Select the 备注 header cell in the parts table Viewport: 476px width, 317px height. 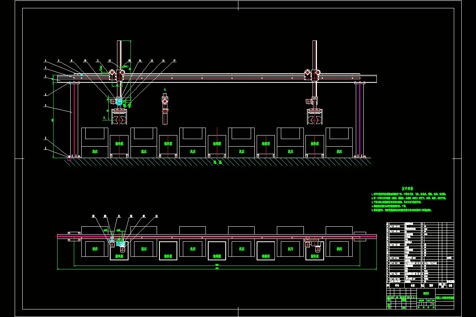pyautogui.click(x=450, y=285)
